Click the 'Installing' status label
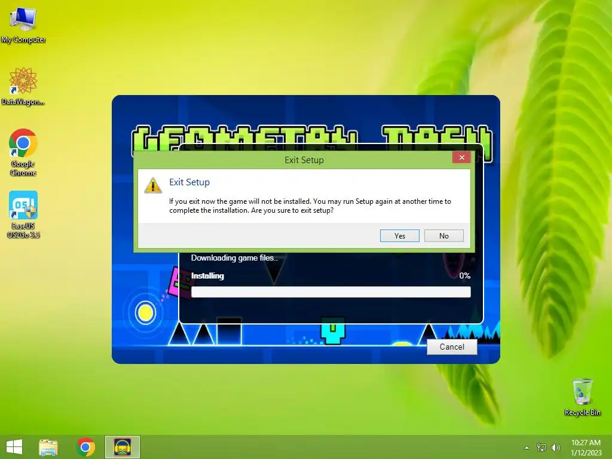This screenshot has width=612, height=459. pos(207,276)
